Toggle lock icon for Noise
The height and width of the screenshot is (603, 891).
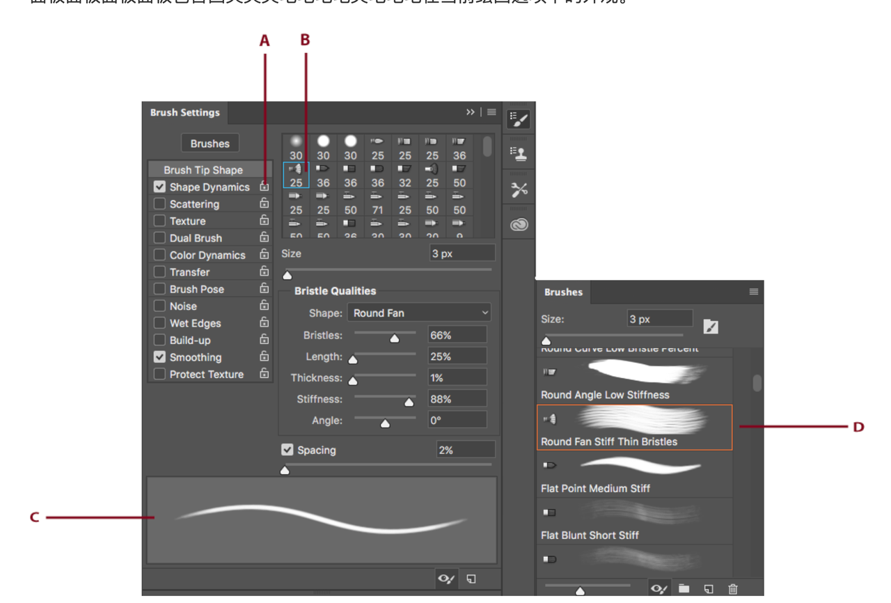[x=264, y=306]
